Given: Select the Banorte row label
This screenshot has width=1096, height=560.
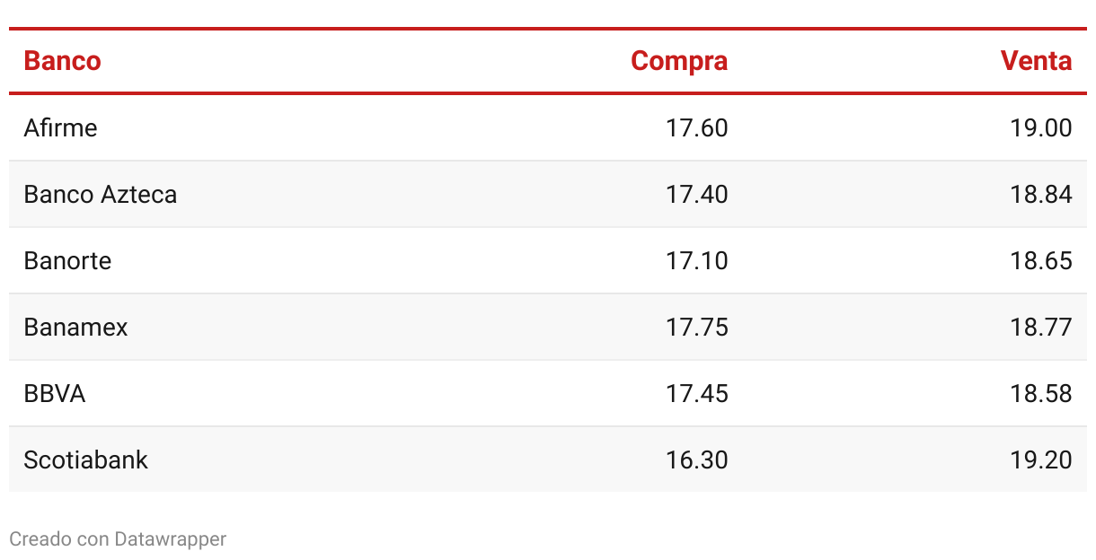Looking at the screenshot, I should [x=68, y=260].
